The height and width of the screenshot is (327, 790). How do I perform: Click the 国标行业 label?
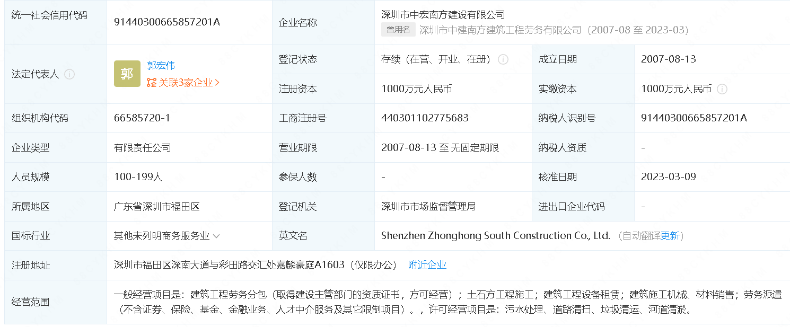[x=31, y=236]
